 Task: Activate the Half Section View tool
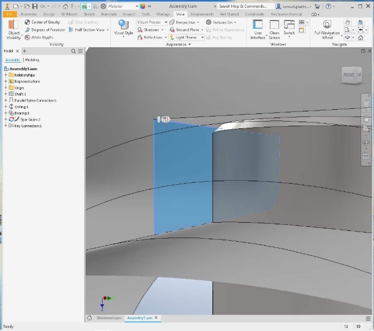coord(87,30)
